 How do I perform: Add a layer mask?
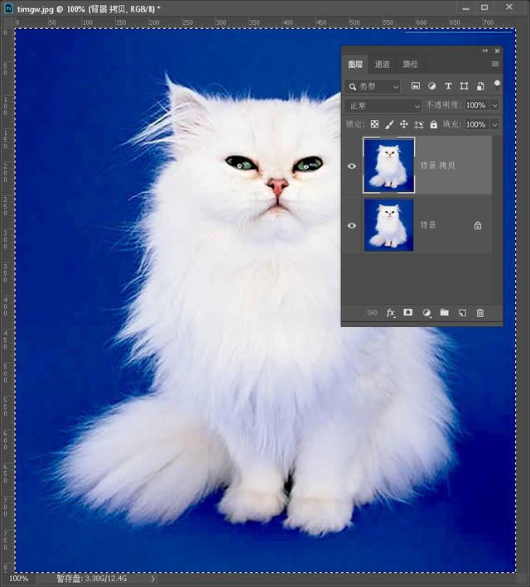[x=408, y=312]
